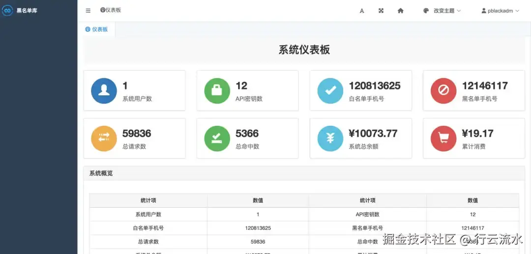This screenshot has height=254, width=531.
Task: Click the 白名单手机号 card label
Action: pos(366,99)
